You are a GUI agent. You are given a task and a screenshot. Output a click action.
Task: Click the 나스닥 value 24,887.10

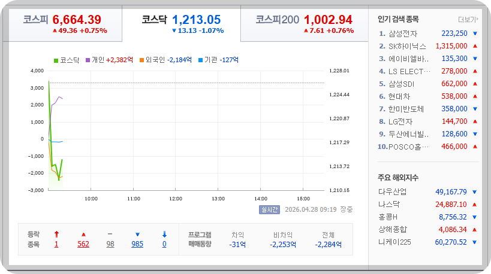coord(451,205)
